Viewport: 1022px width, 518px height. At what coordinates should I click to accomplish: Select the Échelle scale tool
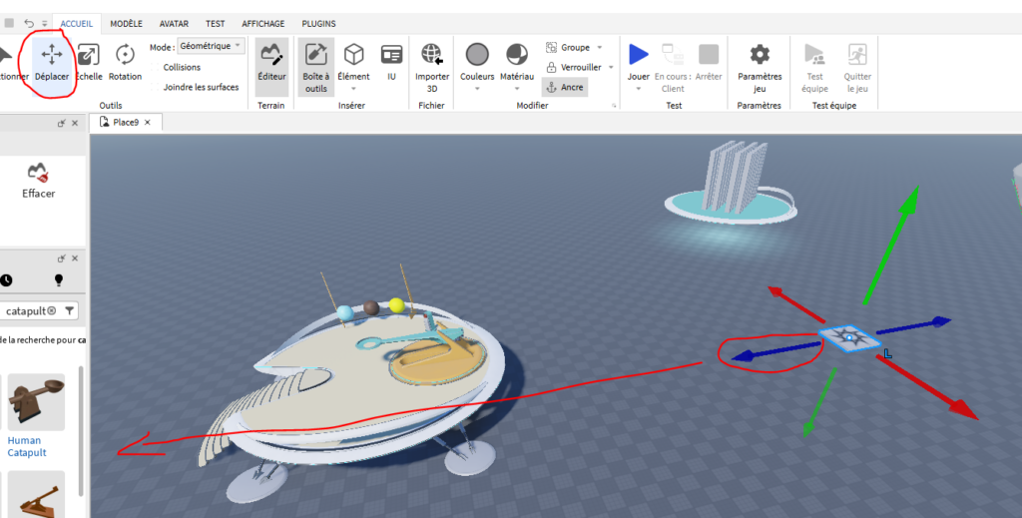click(x=88, y=63)
